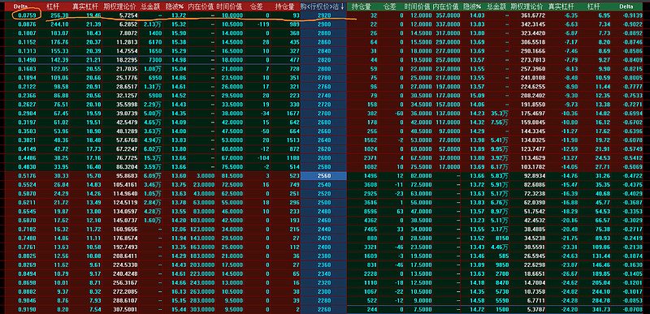Click put Delta value -0.0708
Screen dimensions: 650x314
coord(632,309)
